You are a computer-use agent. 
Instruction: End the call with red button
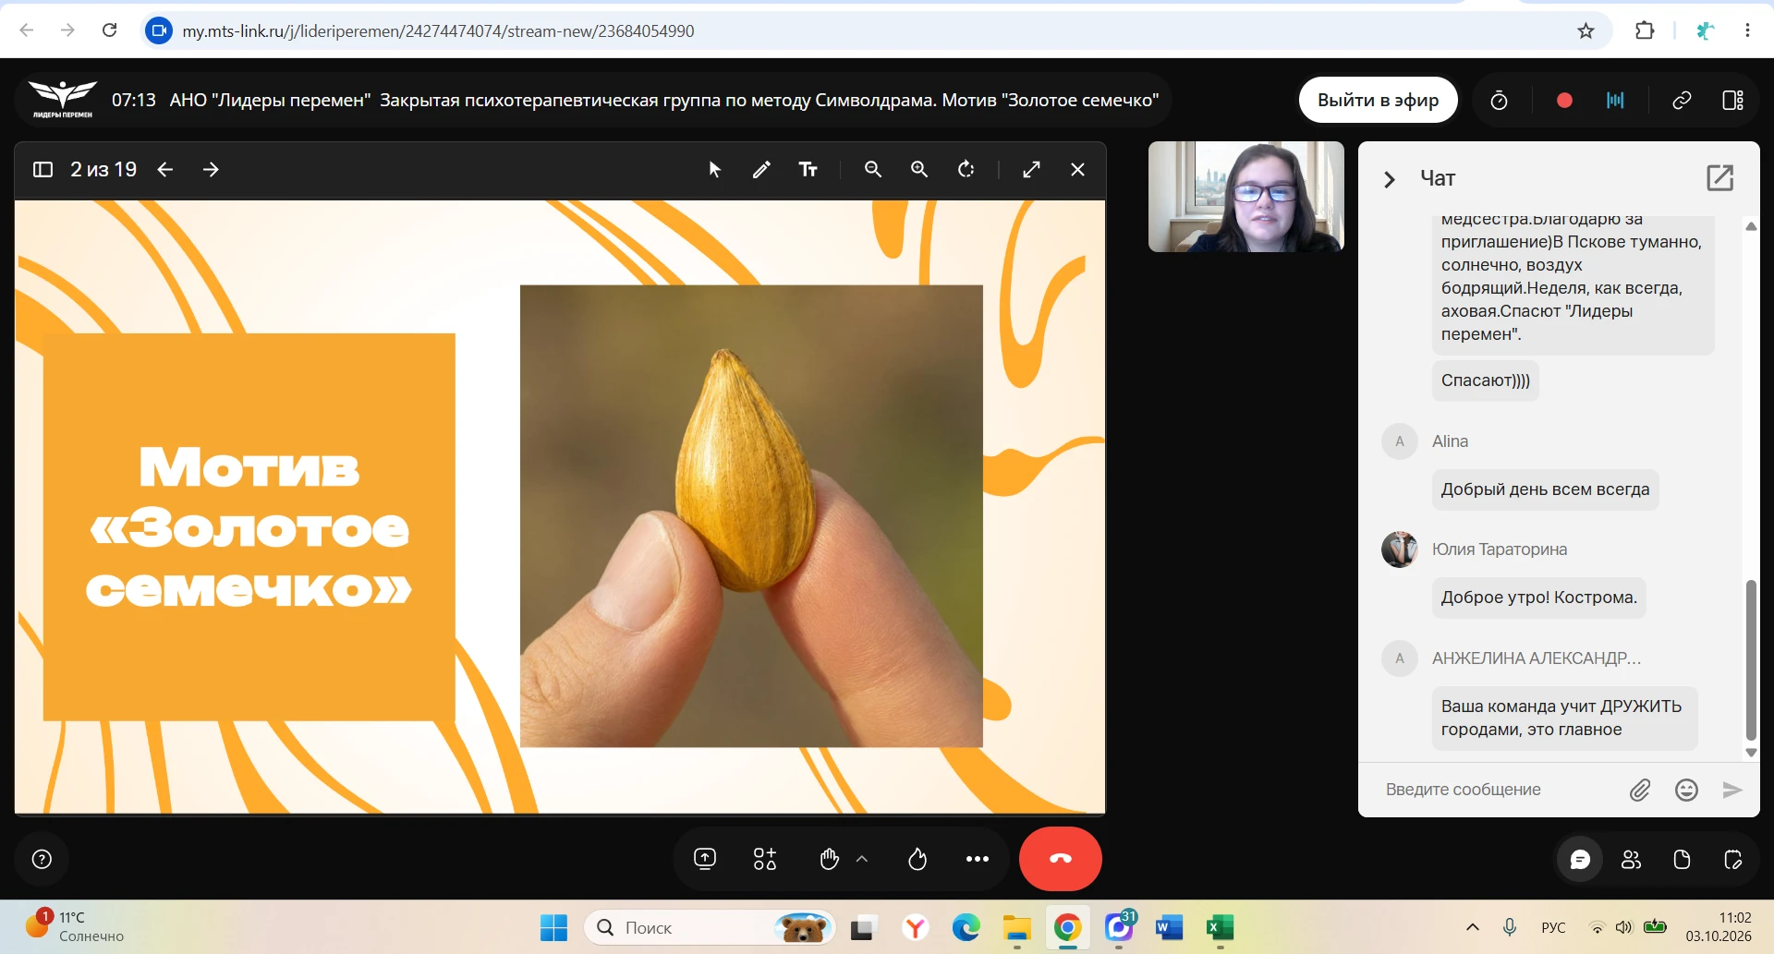point(1061,859)
